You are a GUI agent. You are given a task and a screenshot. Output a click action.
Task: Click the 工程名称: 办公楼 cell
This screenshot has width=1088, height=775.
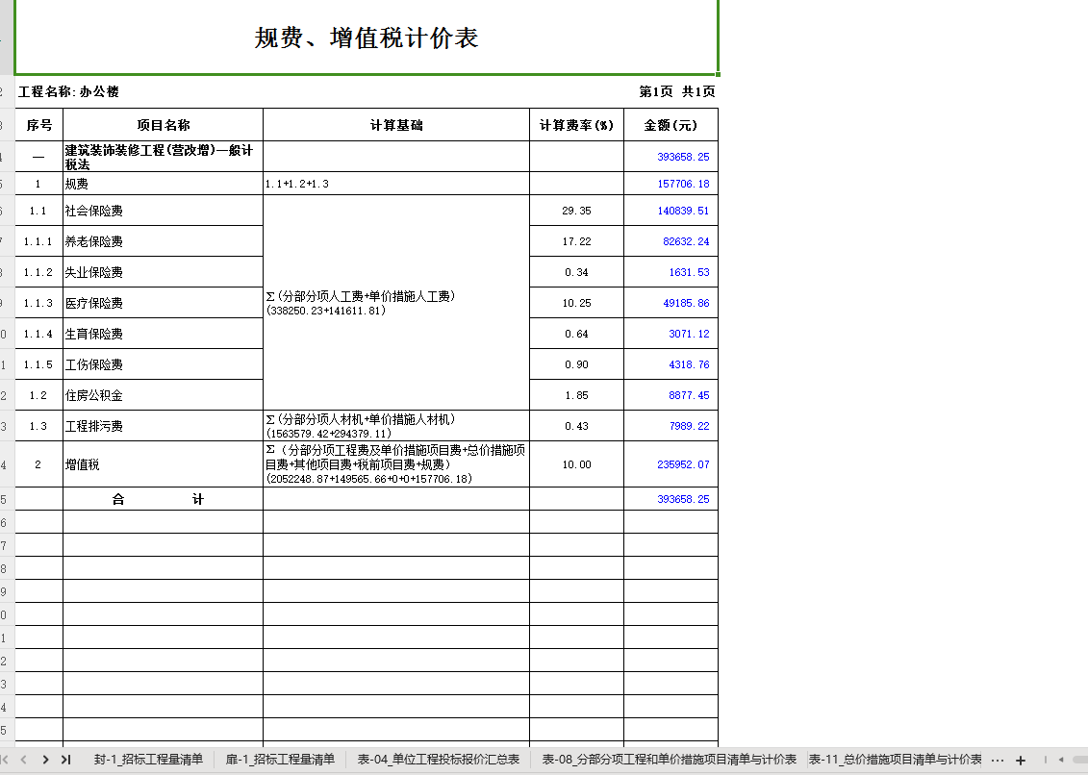68,91
